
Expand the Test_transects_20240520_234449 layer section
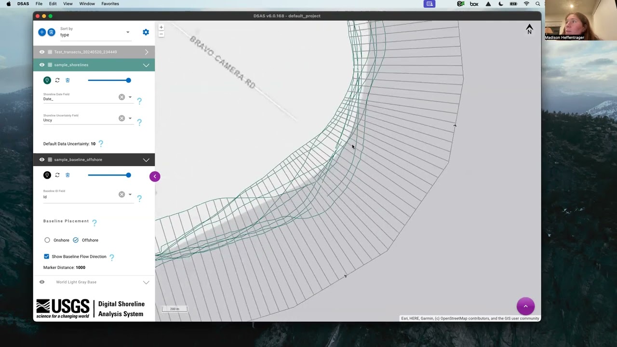coord(147,52)
